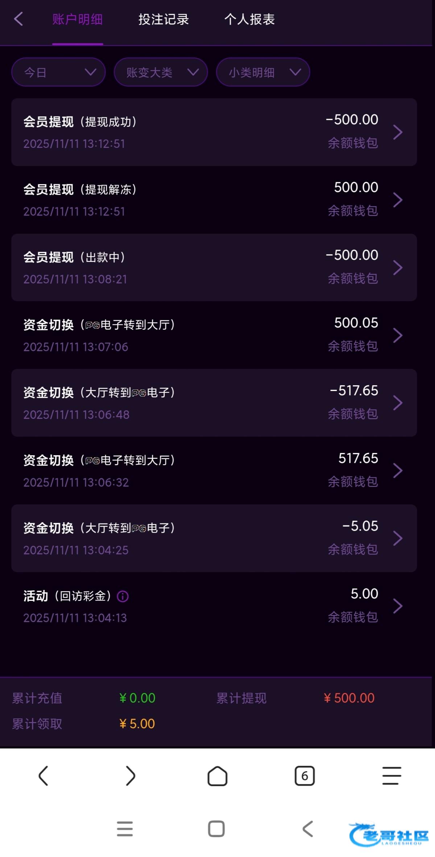Image resolution: width=435 pixels, height=857 pixels.
Task: Tap the browser back arrow
Action: [43, 776]
